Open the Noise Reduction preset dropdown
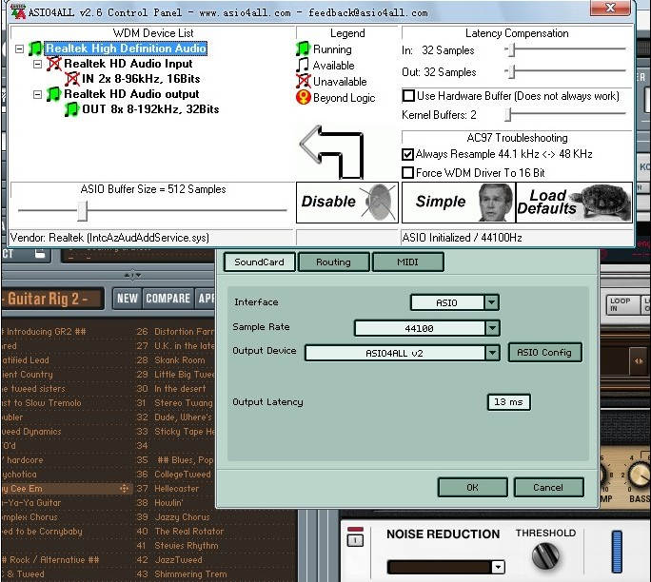The image size is (651, 582). 498,567
